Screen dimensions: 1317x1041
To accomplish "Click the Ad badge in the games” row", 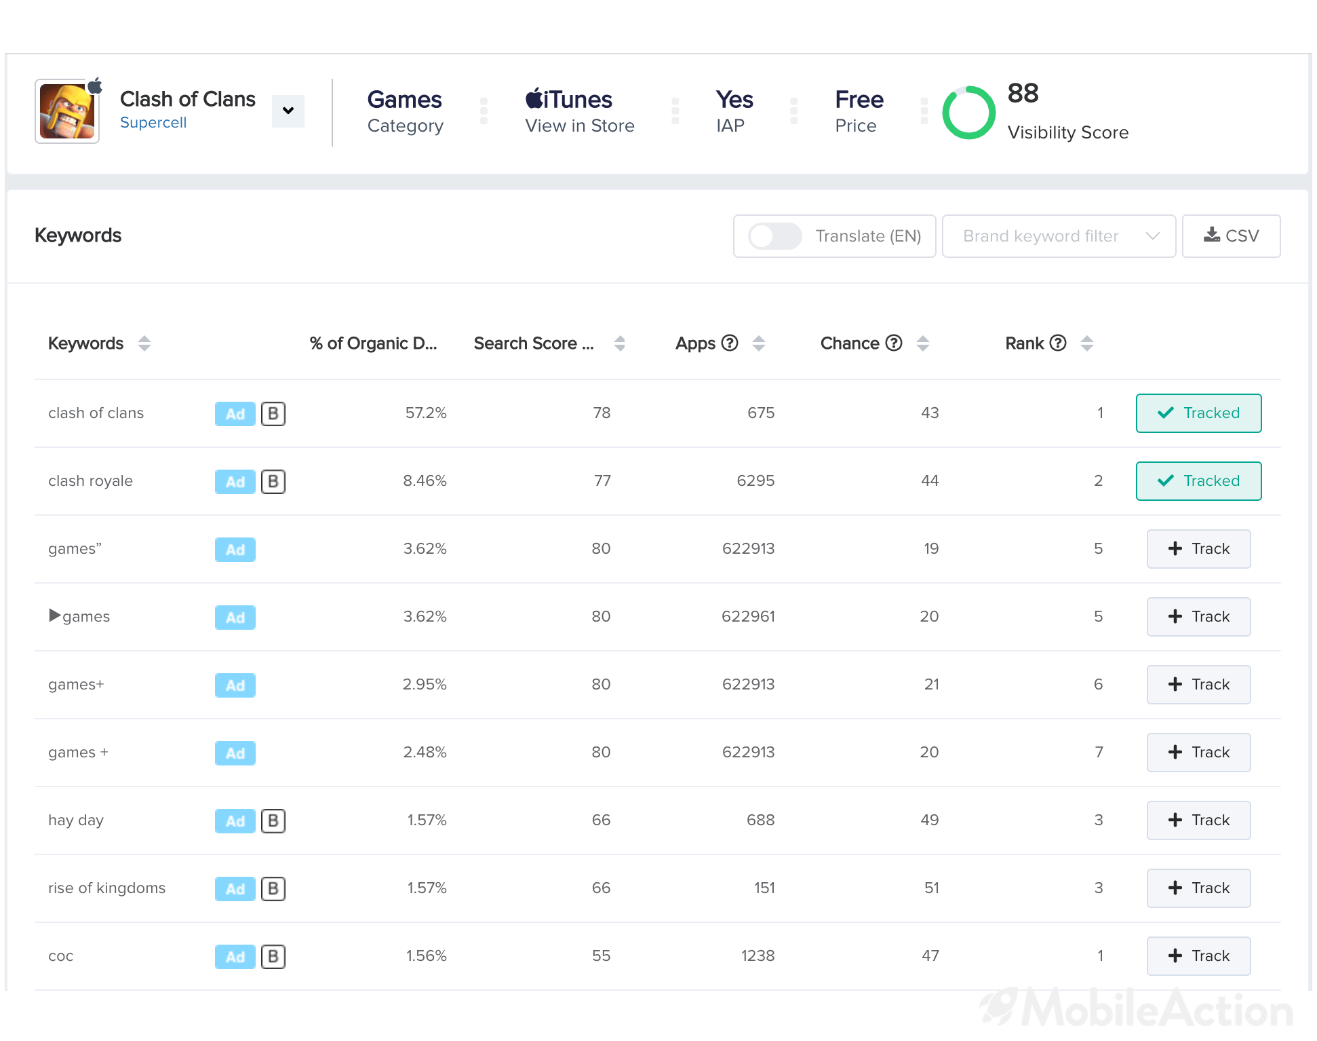I will (235, 550).
